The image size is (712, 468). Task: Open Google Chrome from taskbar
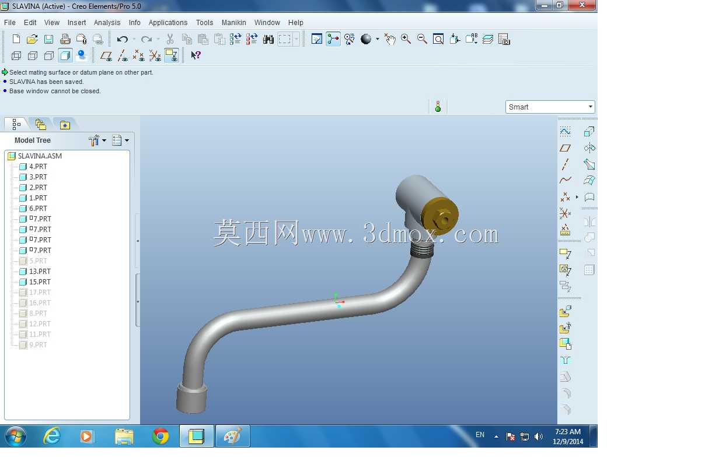click(x=160, y=436)
